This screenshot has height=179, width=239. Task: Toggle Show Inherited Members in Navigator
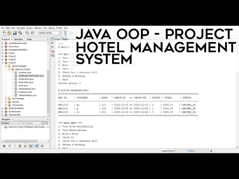4,146
